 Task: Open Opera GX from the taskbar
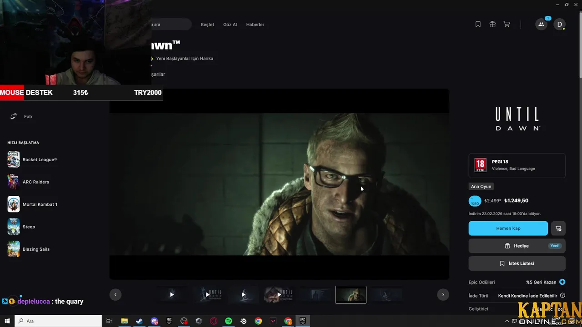[214, 321]
